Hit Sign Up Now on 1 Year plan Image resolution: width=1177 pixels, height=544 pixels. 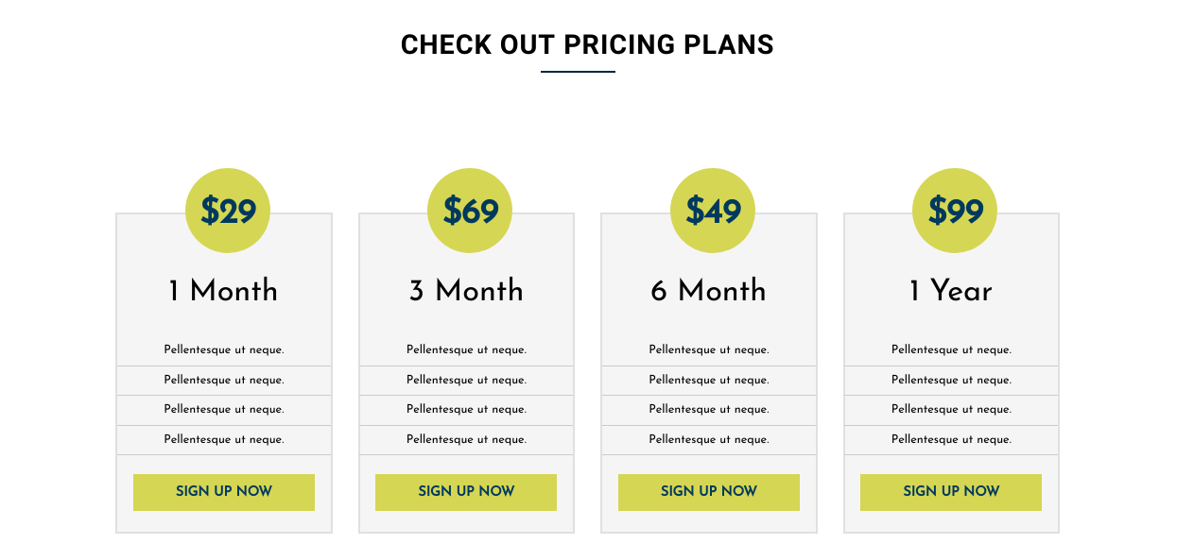tap(951, 492)
